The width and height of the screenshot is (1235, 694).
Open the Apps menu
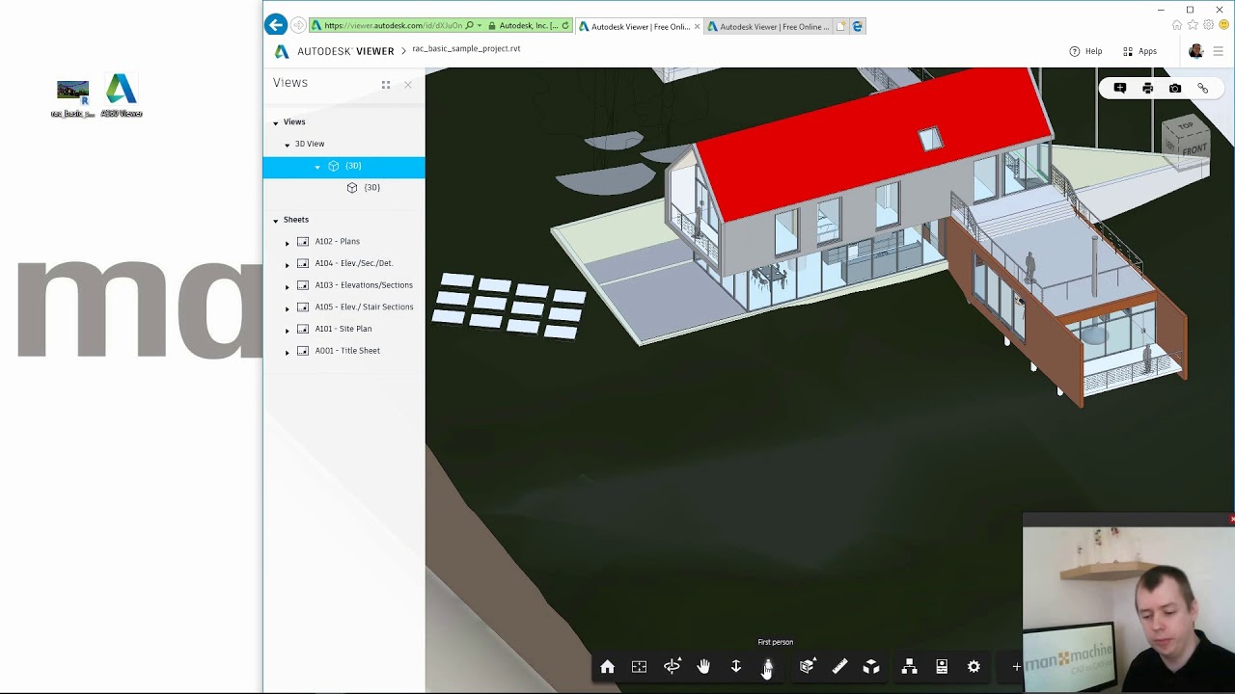(x=1139, y=51)
